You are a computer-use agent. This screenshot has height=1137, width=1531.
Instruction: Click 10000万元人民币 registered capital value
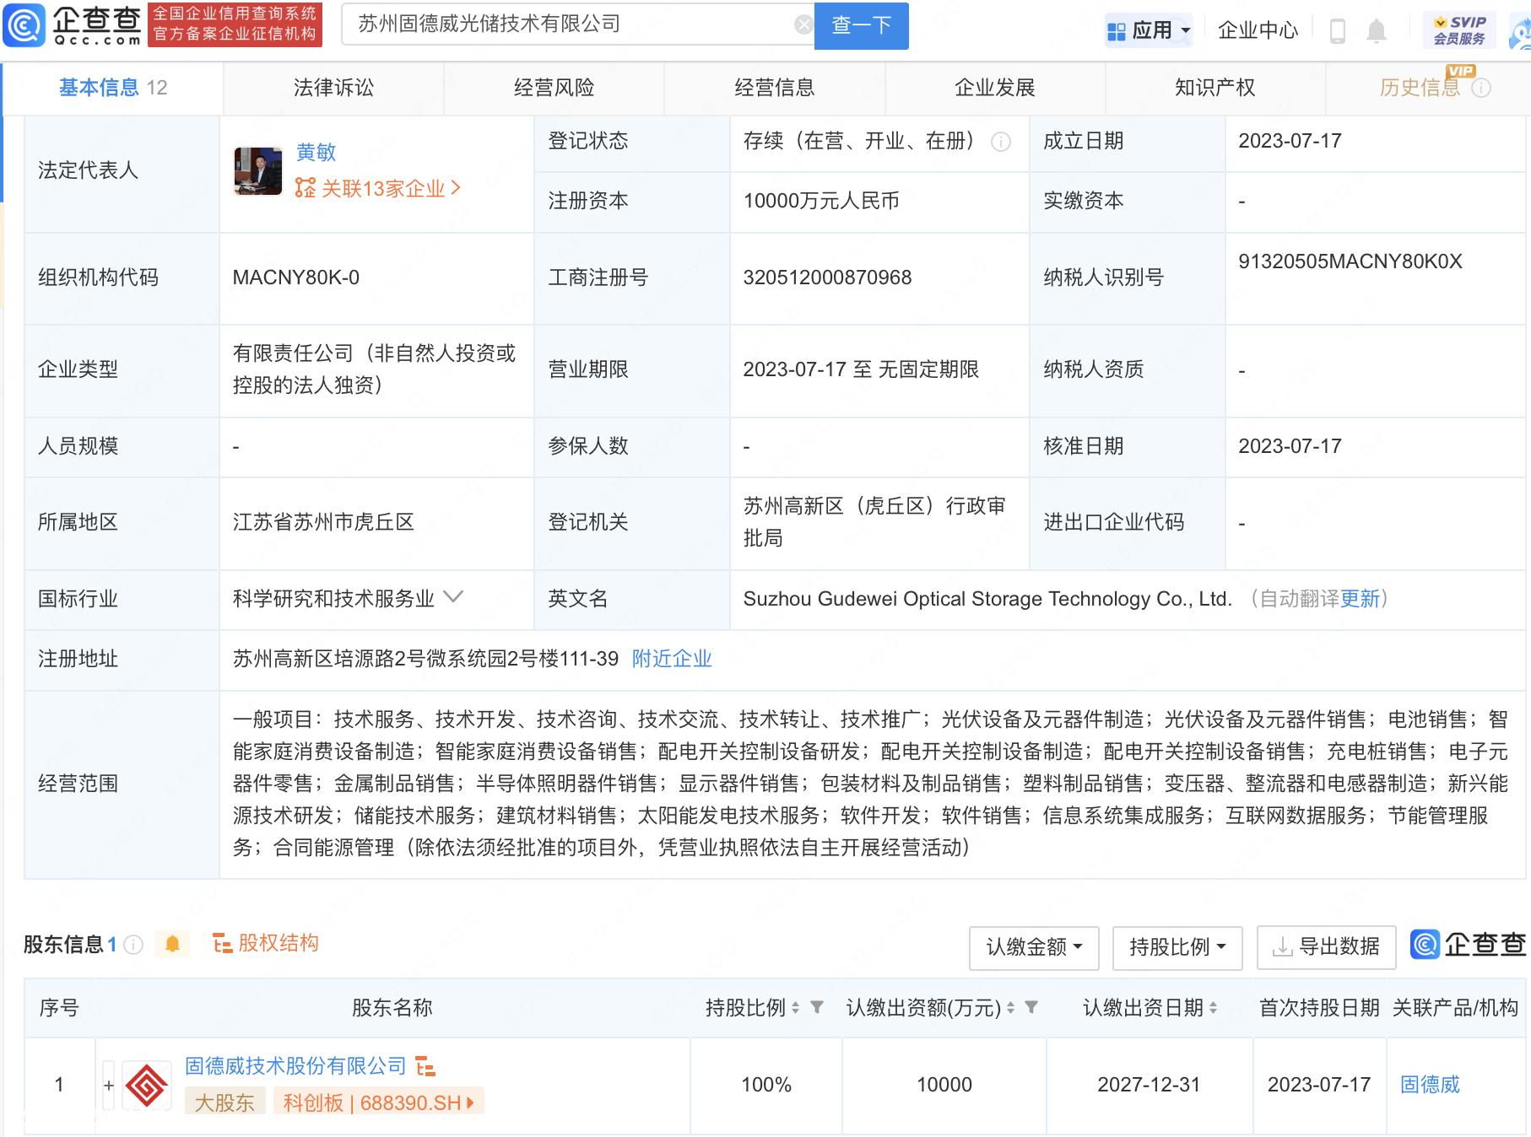coord(821,201)
